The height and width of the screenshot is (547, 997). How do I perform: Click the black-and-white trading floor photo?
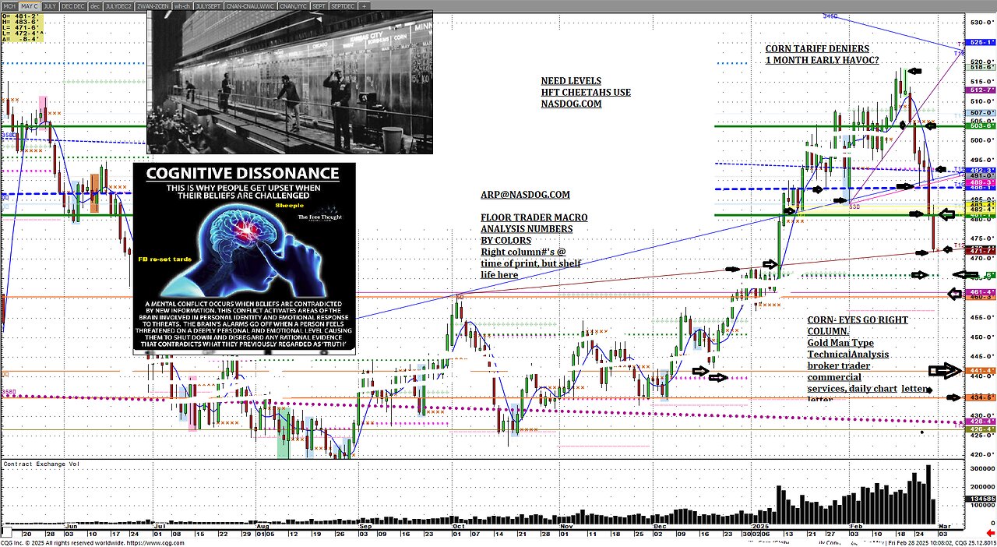pos(289,82)
